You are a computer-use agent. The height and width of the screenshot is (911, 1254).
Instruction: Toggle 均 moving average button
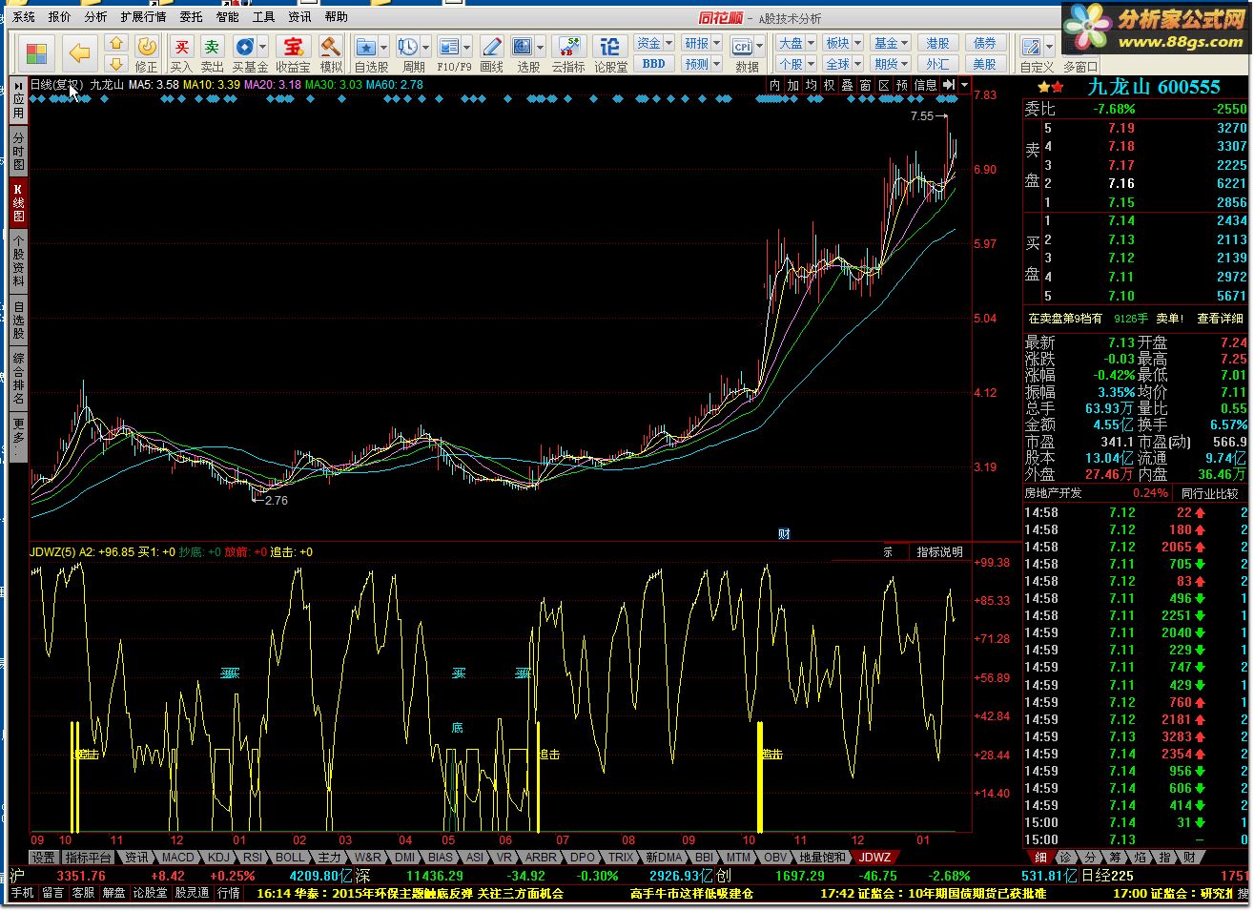[x=811, y=85]
